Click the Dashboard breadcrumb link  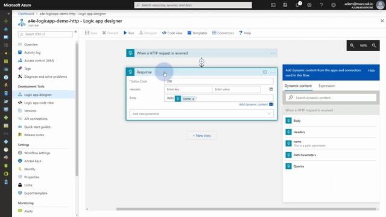point(26,14)
